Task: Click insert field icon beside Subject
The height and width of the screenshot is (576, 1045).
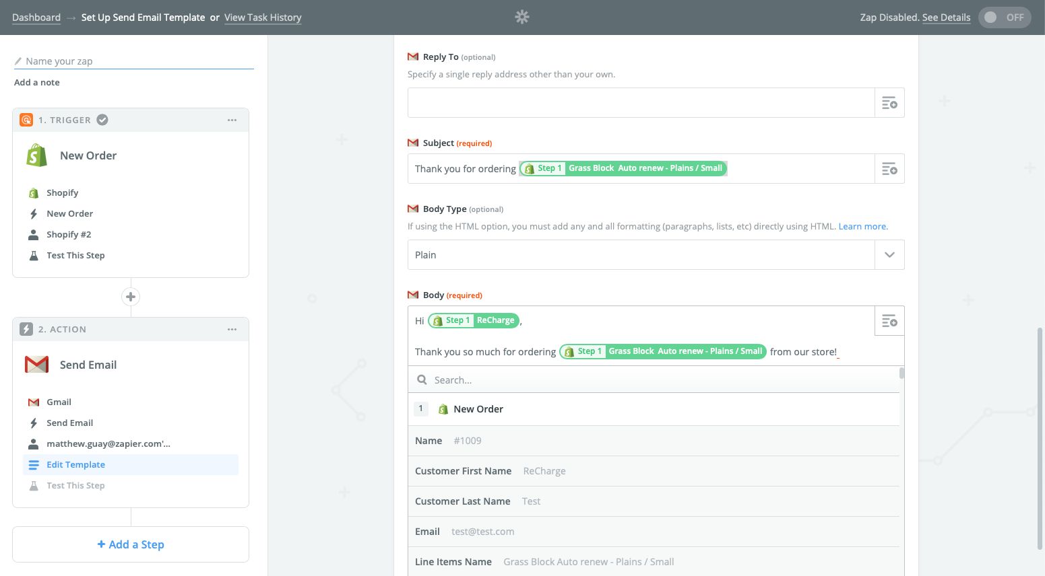Action: (x=889, y=169)
